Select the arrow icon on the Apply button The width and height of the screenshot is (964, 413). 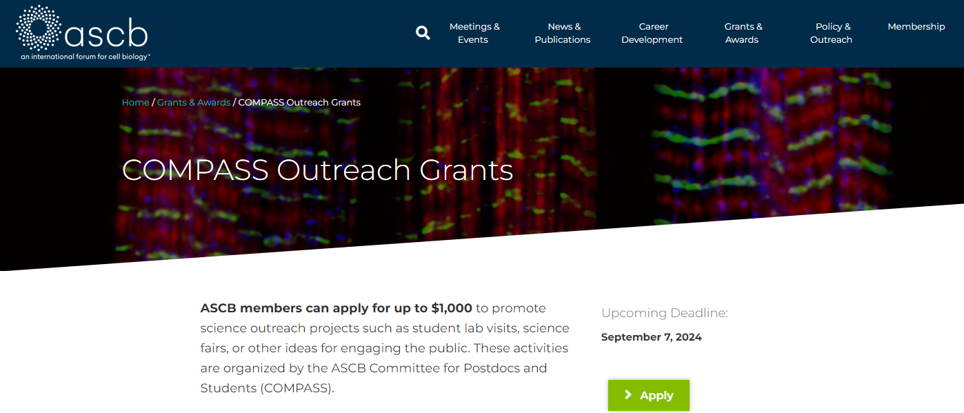[x=627, y=395]
